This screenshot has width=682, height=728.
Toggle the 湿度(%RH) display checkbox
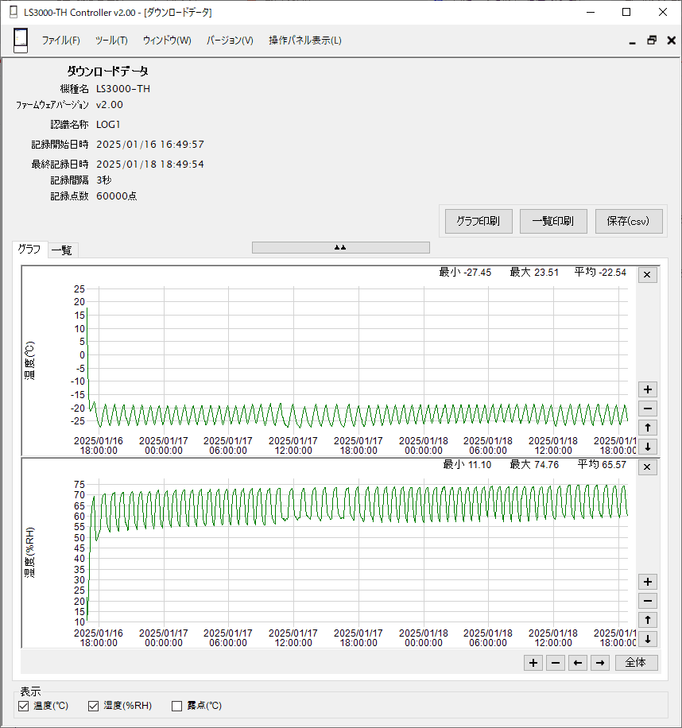click(93, 707)
